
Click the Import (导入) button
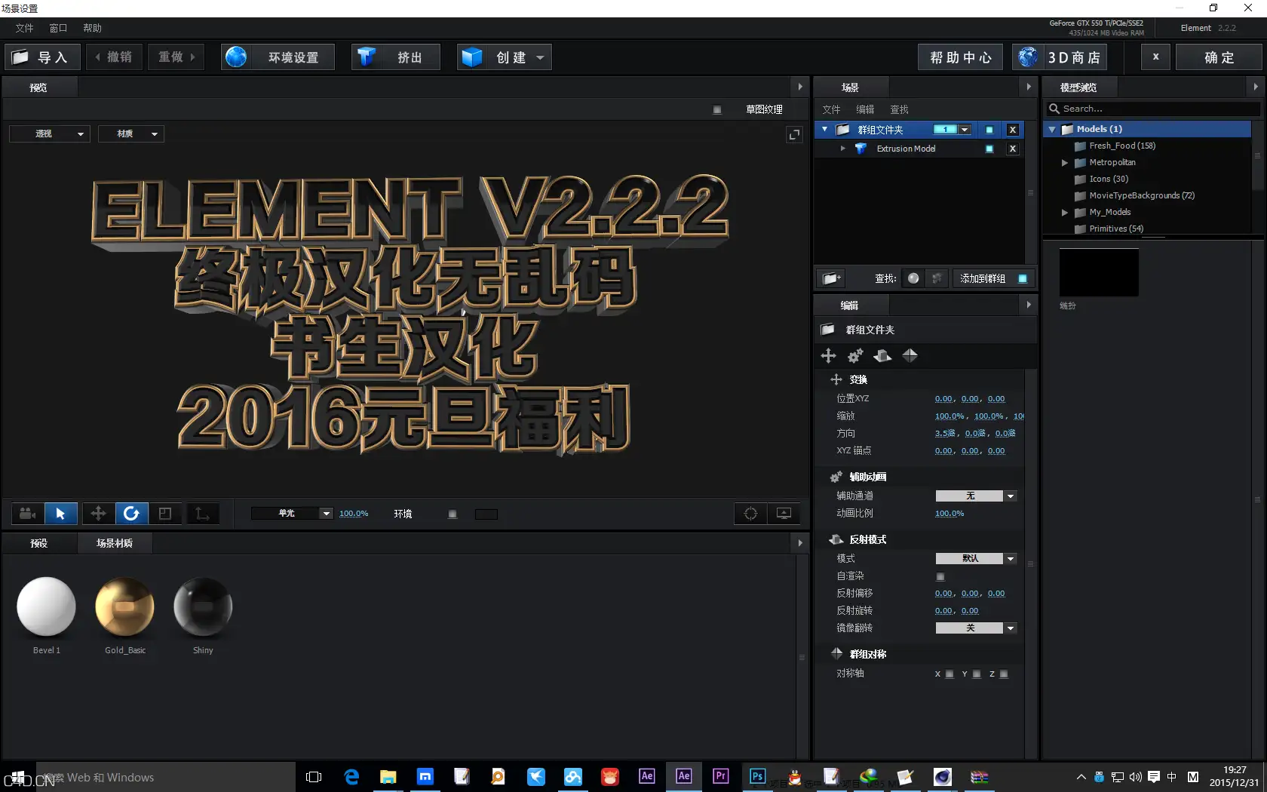43,57
